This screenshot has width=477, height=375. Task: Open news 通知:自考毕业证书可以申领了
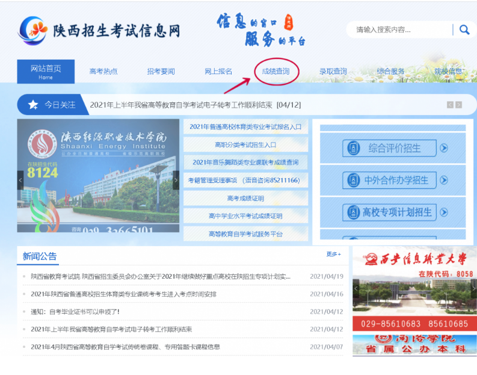(x=75, y=311)
